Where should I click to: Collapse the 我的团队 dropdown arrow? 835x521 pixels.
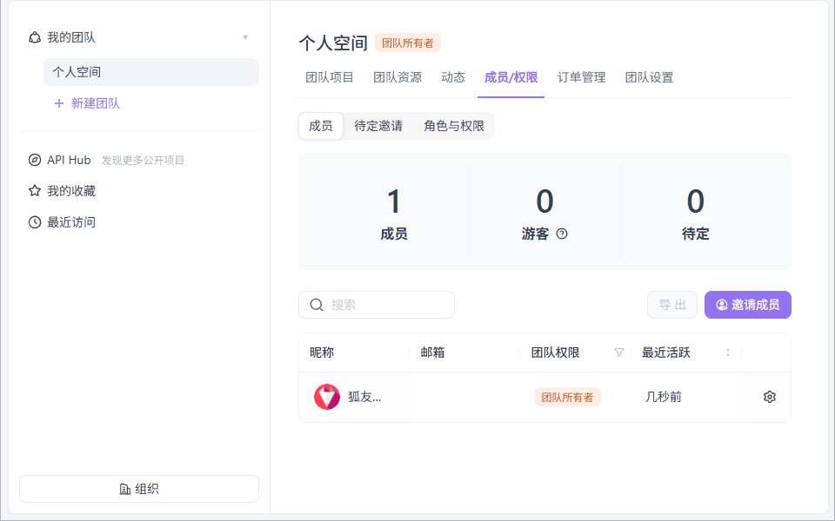pos(245,37)
